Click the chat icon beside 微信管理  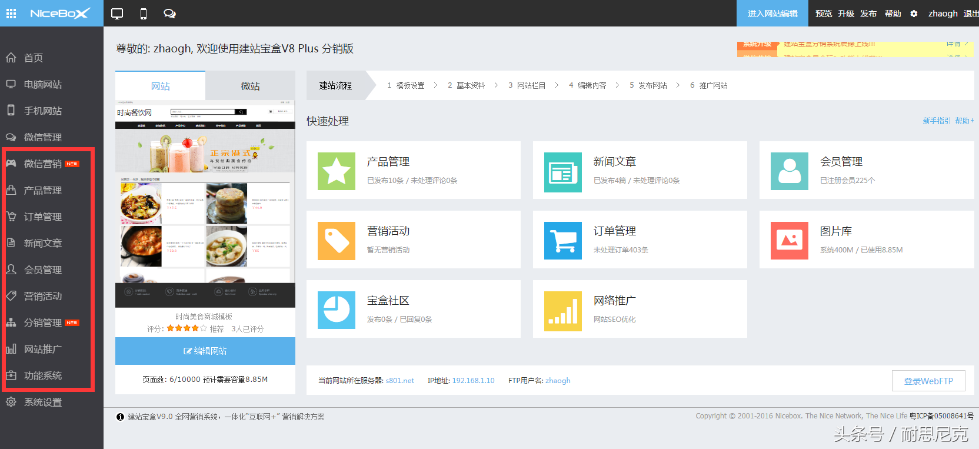[11, 137]
